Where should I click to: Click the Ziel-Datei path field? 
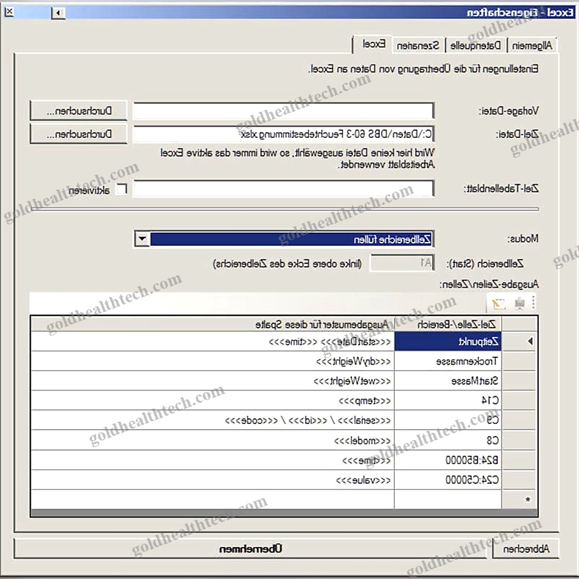(x=284, y=134)
